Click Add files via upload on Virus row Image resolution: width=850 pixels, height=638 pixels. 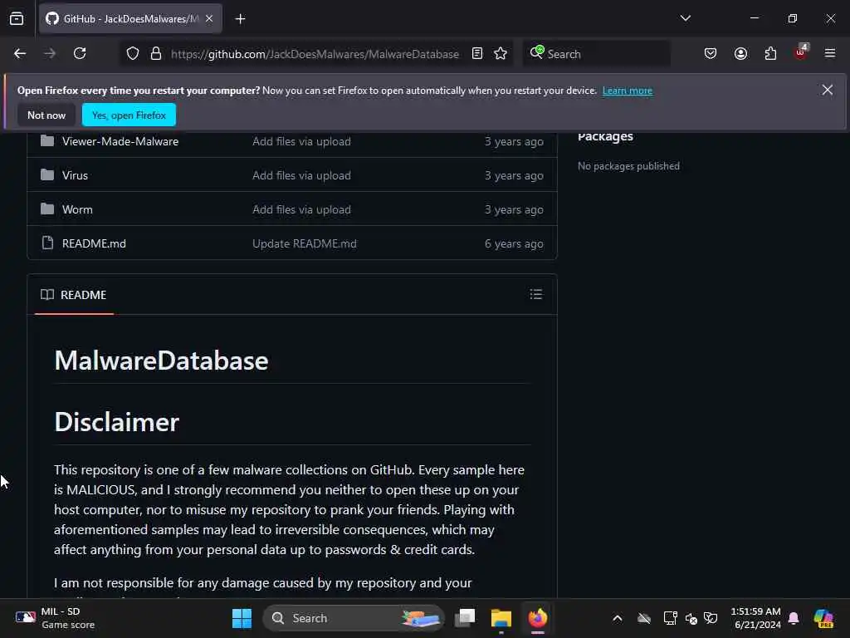tap(301, 175)
